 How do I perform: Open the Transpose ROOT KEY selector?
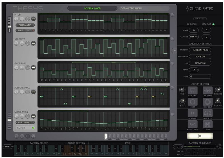coord(194,37)
